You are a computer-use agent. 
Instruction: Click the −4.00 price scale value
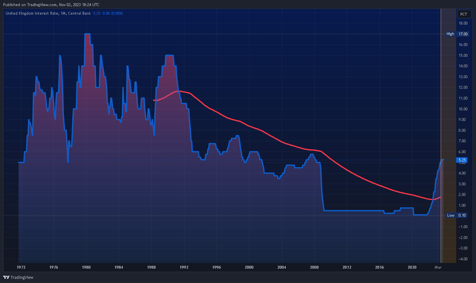(x=463, y=259)
